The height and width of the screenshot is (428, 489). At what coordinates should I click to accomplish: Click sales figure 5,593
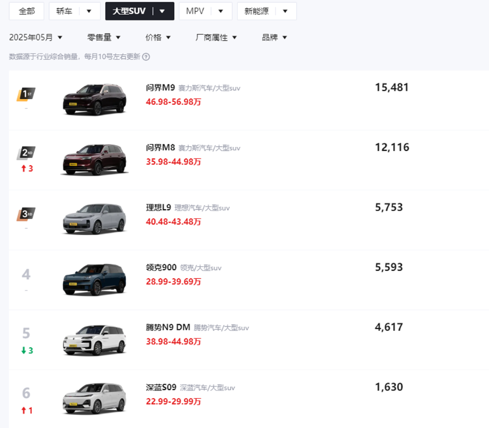tap(389, 267)
